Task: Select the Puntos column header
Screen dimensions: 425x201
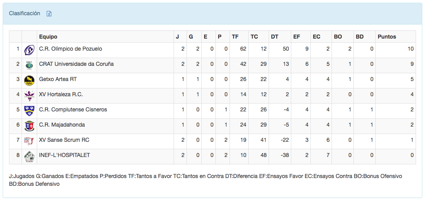Action: coord(387,37)
